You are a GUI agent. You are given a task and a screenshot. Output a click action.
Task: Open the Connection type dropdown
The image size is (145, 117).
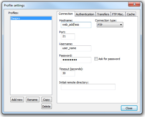coord(110,25)
